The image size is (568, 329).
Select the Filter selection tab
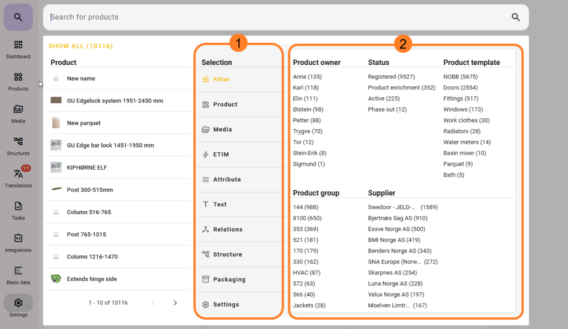pos(221,80)
